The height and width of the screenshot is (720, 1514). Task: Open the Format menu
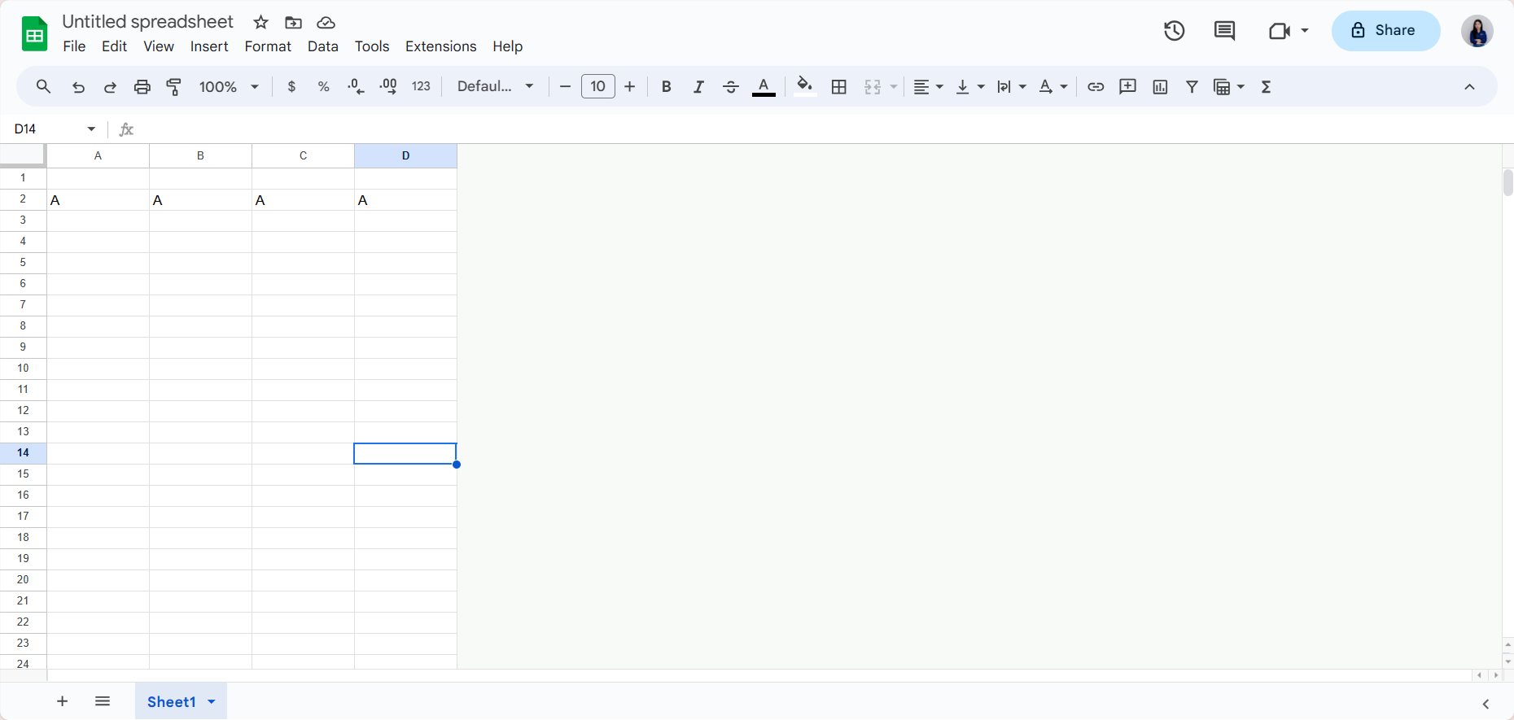point(268,46)
